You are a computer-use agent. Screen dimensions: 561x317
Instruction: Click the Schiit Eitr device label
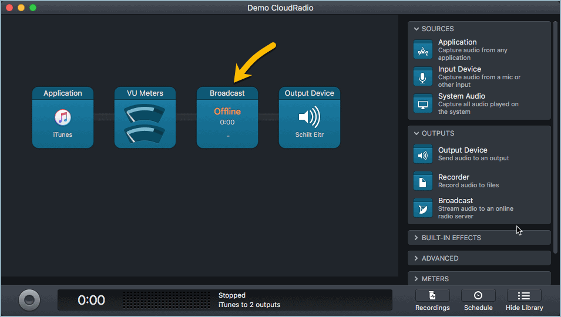click(310, 135)
